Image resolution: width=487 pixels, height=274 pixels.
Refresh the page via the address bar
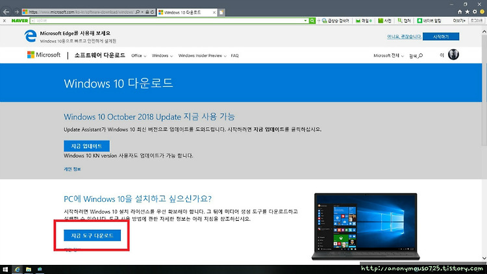[x=152, y=12]
